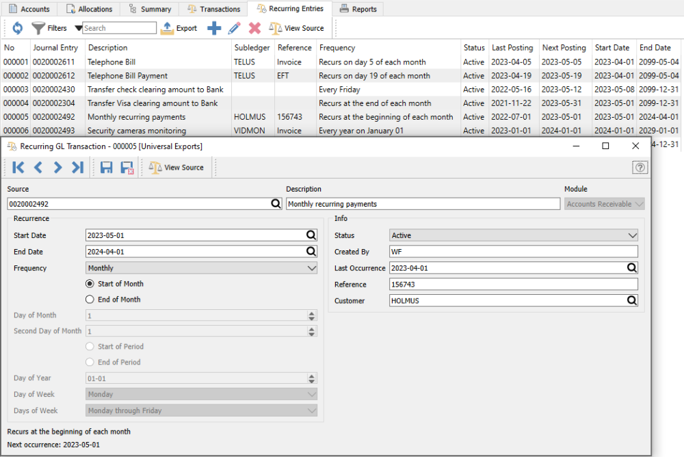The image size is (684, 457).
Task: Click the Export button
Action: (x=179, y=28)
